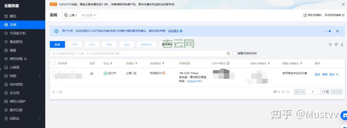Screen dimensions: 347x128
Task: Open the 上海 1 region dropdown
Action: tap(80, 15)
